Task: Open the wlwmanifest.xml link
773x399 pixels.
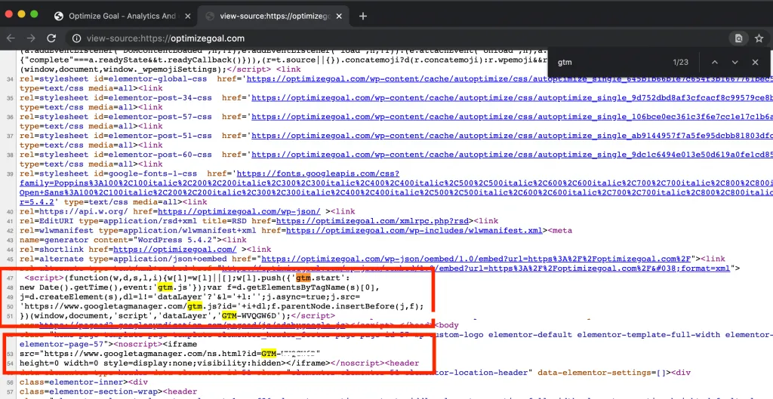Action: pyautogui.click(x=414, y=230)
